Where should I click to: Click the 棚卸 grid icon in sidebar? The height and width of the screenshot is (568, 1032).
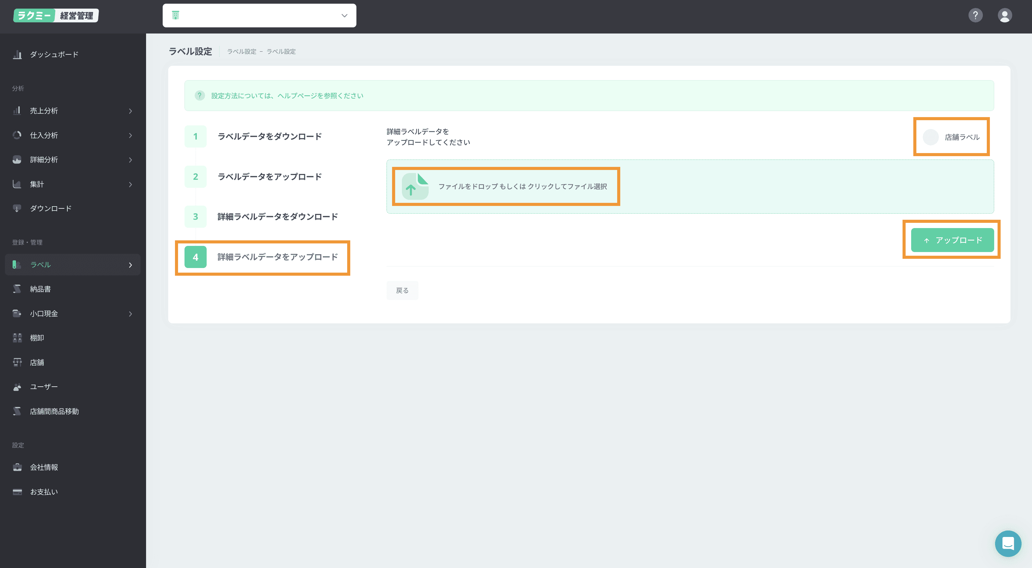tap(17, 338)
